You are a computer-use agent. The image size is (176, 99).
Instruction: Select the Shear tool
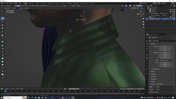2,74
